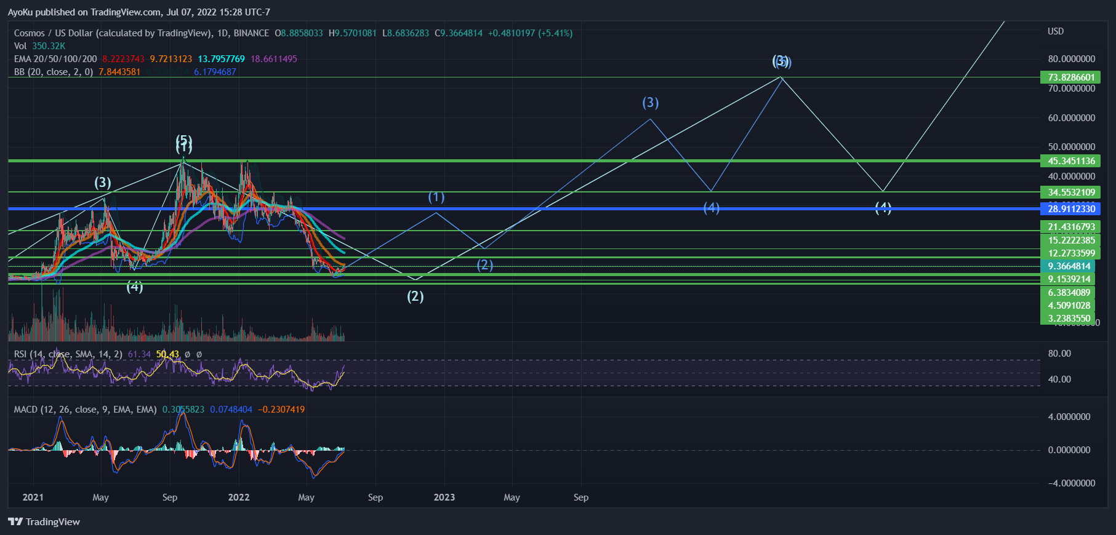
Task: Click the current price tag 9.3664814
Action: tap(1068, 266)
